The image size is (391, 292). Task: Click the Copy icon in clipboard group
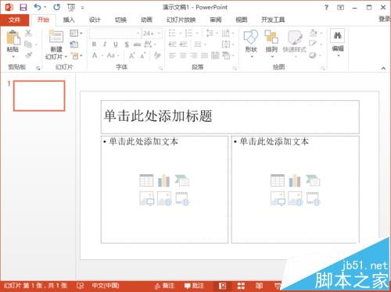click(28, 44)
